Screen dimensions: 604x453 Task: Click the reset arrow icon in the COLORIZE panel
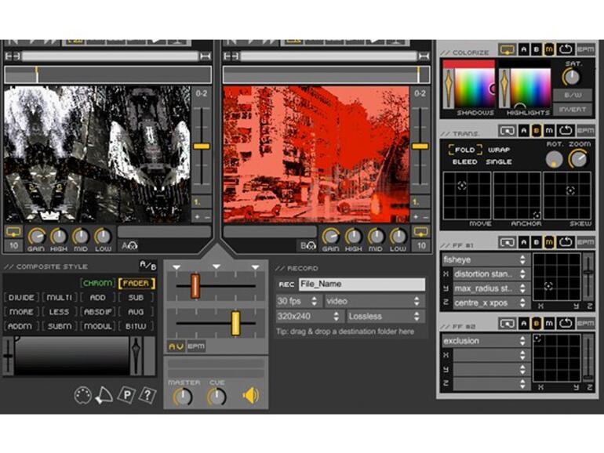point(566,49)
